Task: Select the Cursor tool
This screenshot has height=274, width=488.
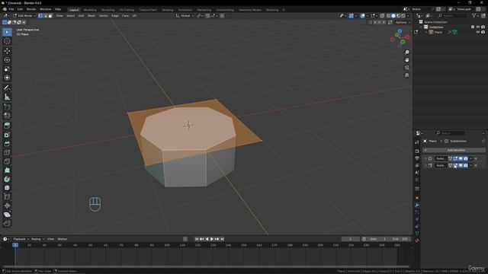Action: 7,41
